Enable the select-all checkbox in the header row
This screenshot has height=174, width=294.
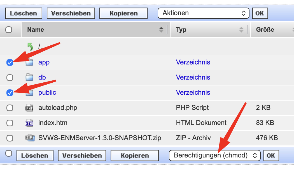[x=10, y=29]
